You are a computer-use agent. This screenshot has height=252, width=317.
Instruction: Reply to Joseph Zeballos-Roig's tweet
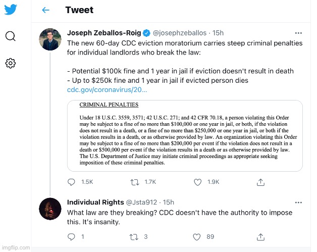click(x=72, y=182)
